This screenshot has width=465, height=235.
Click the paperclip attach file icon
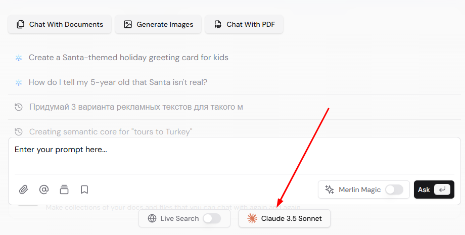pyautogui.click(x=24, y=190)
